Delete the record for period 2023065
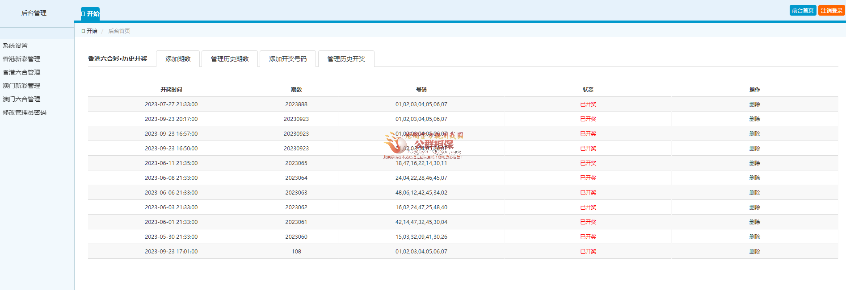The width and height of the screenshot is (846, 290). tap(754, 163)
